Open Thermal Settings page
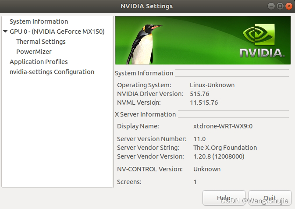The image size is (295, 209). 41,42
